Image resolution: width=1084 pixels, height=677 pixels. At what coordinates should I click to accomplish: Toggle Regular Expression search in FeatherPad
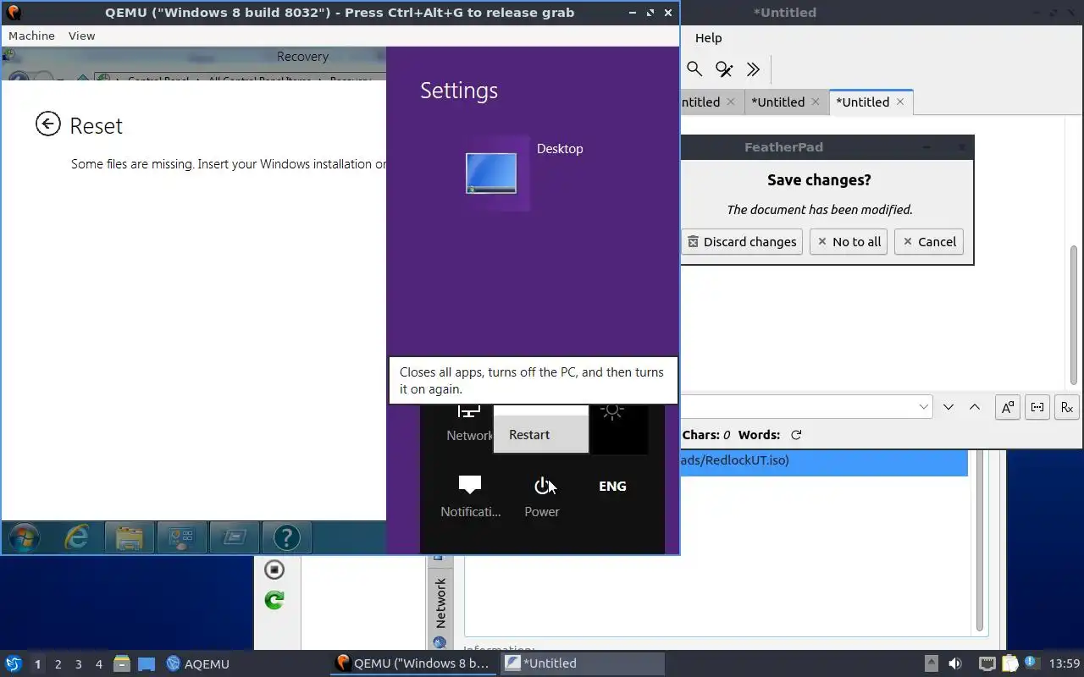point(1067,407)
